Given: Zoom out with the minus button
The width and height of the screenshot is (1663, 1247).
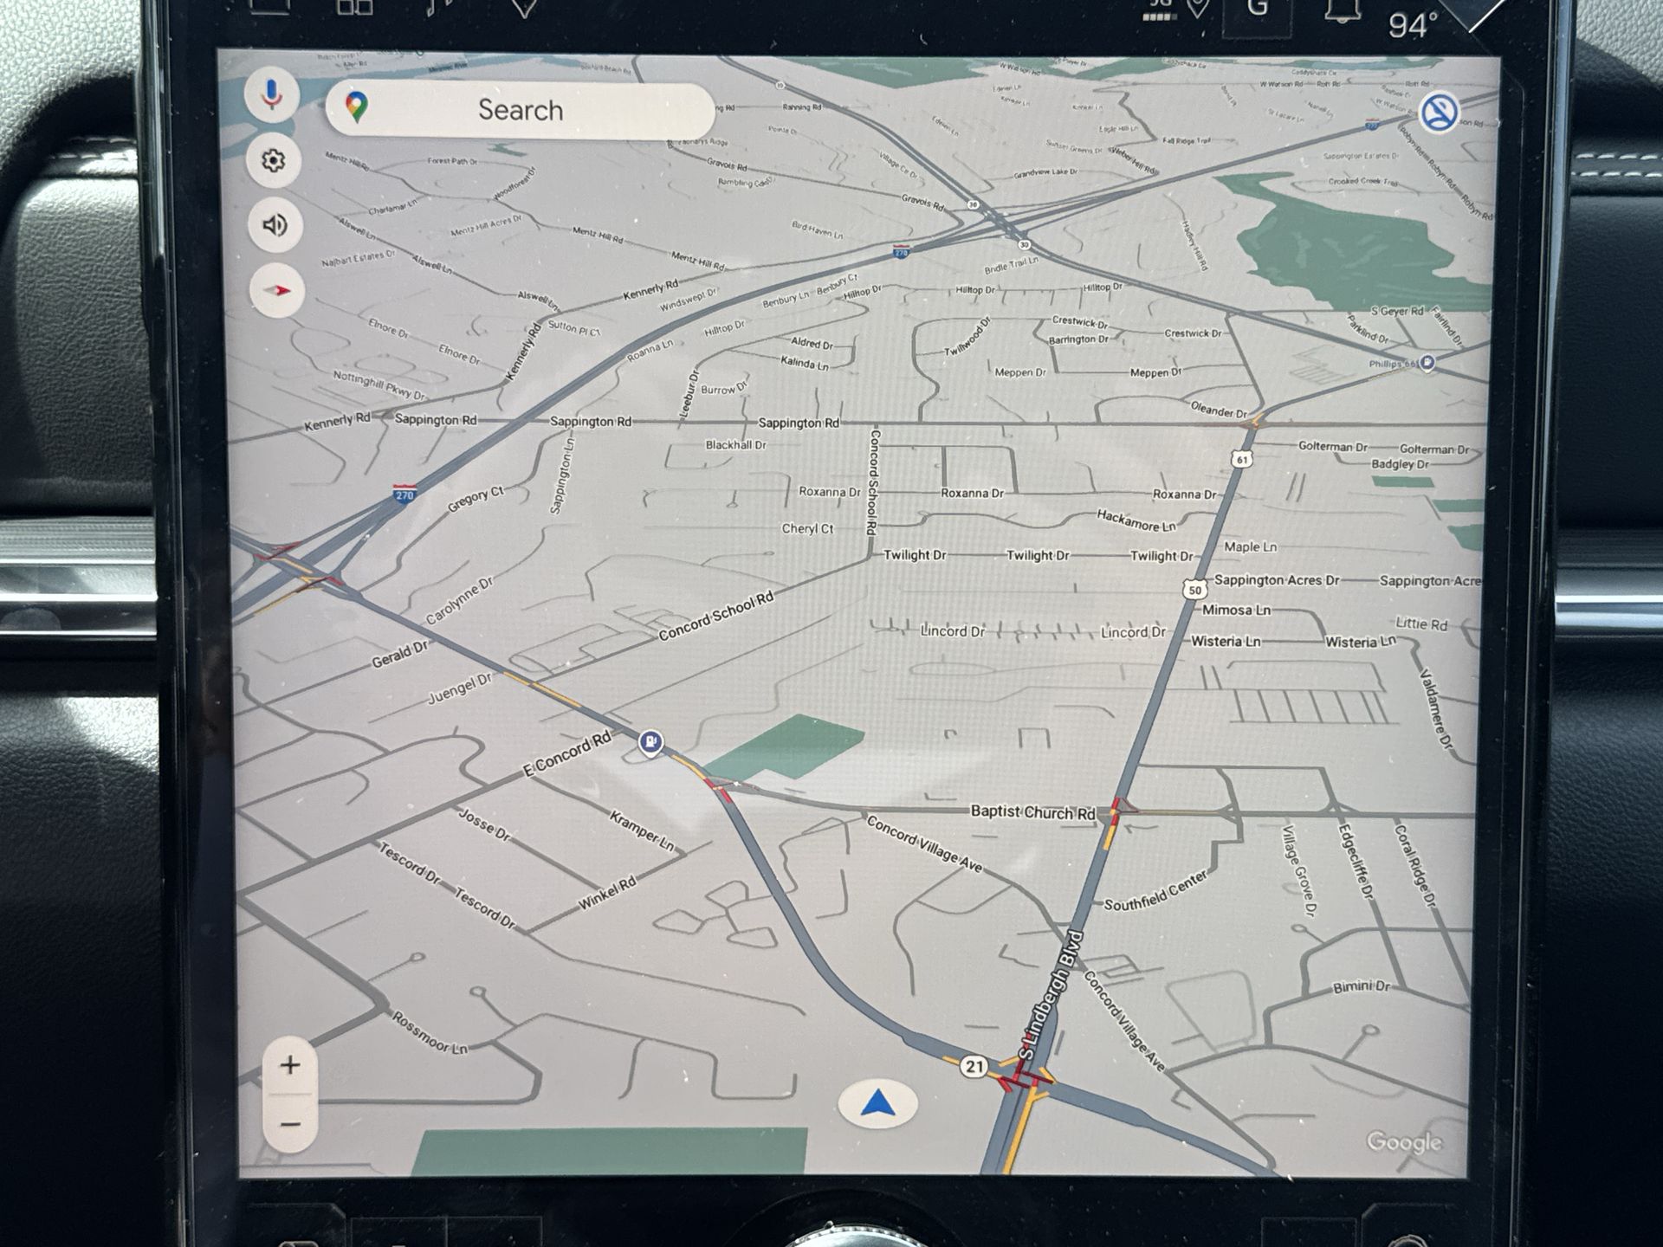Looking at the screenshot, I should tap(290, 1124).
